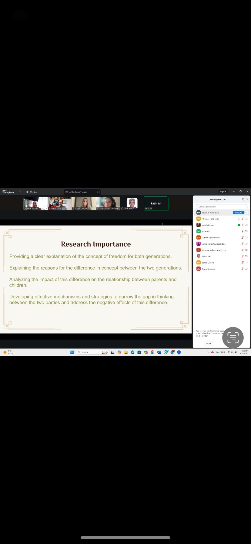The width and height of the screenshot is (251, 544).
Task: Click the Sign in button
Action: point(223,192)
